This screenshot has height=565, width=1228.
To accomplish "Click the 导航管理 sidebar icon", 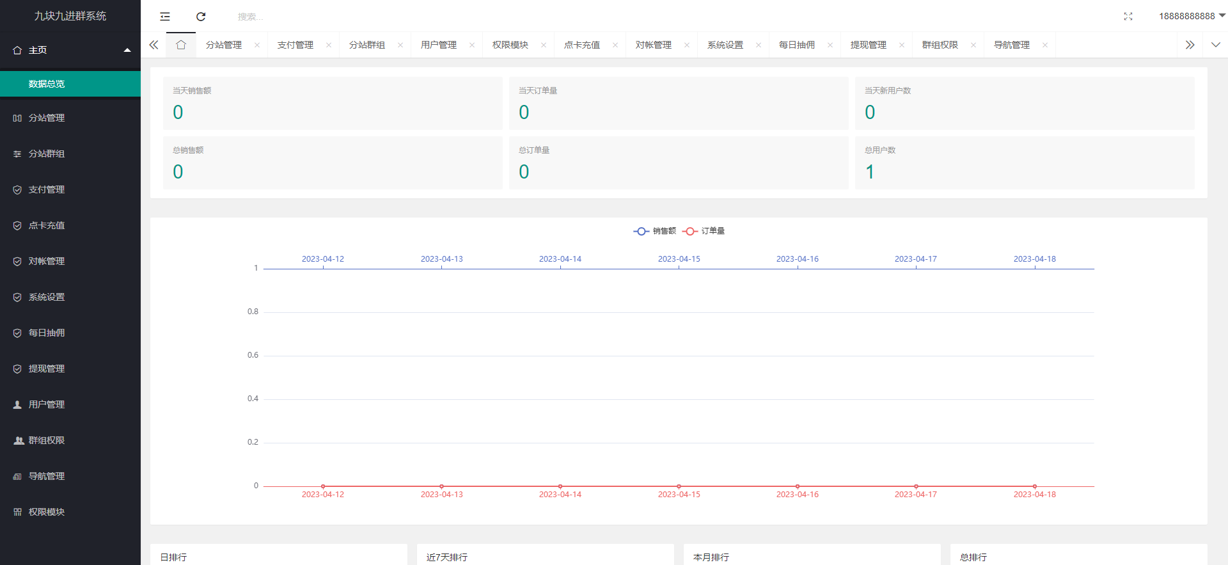I will tap(17, 476).
